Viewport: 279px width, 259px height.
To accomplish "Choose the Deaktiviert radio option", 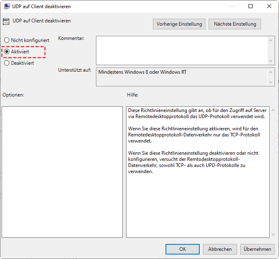I will point(7,63).
